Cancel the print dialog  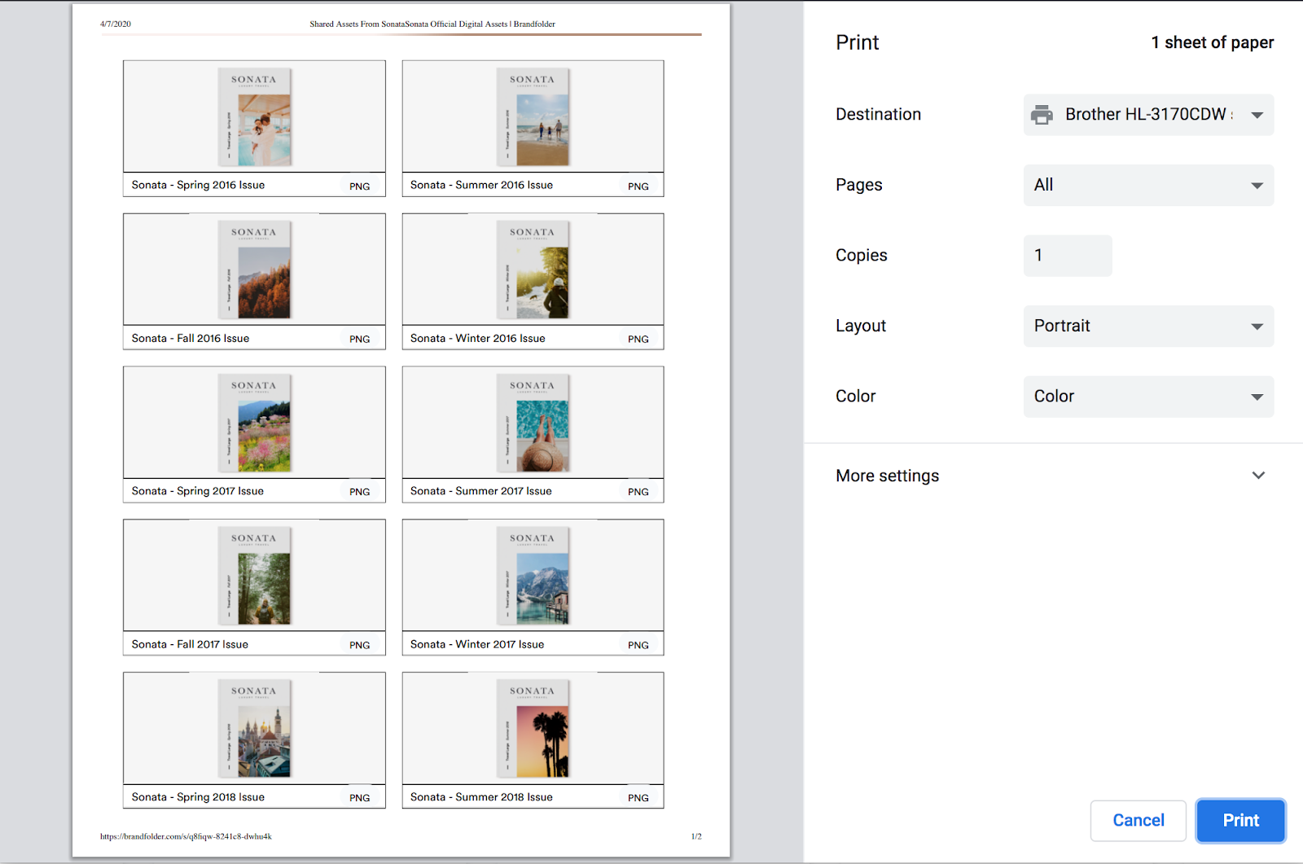pyautogui.click(x=1138, y=821)
